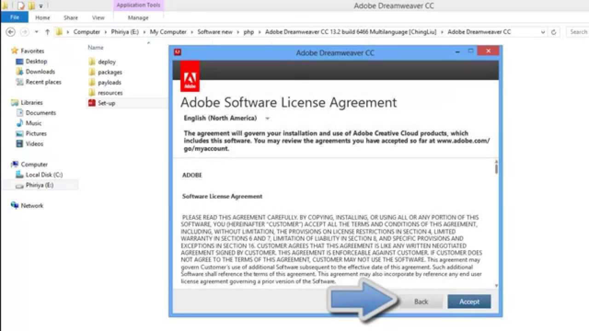Click the New folder icon in quick access toolbar

[31, 6]
